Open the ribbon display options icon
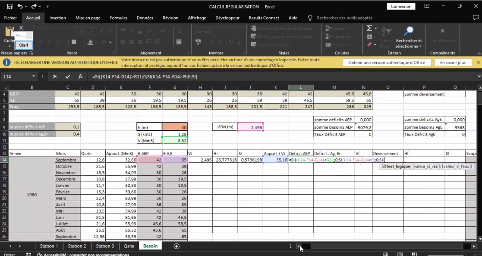Viewport: 482px width, 256px height. [427, 6]
